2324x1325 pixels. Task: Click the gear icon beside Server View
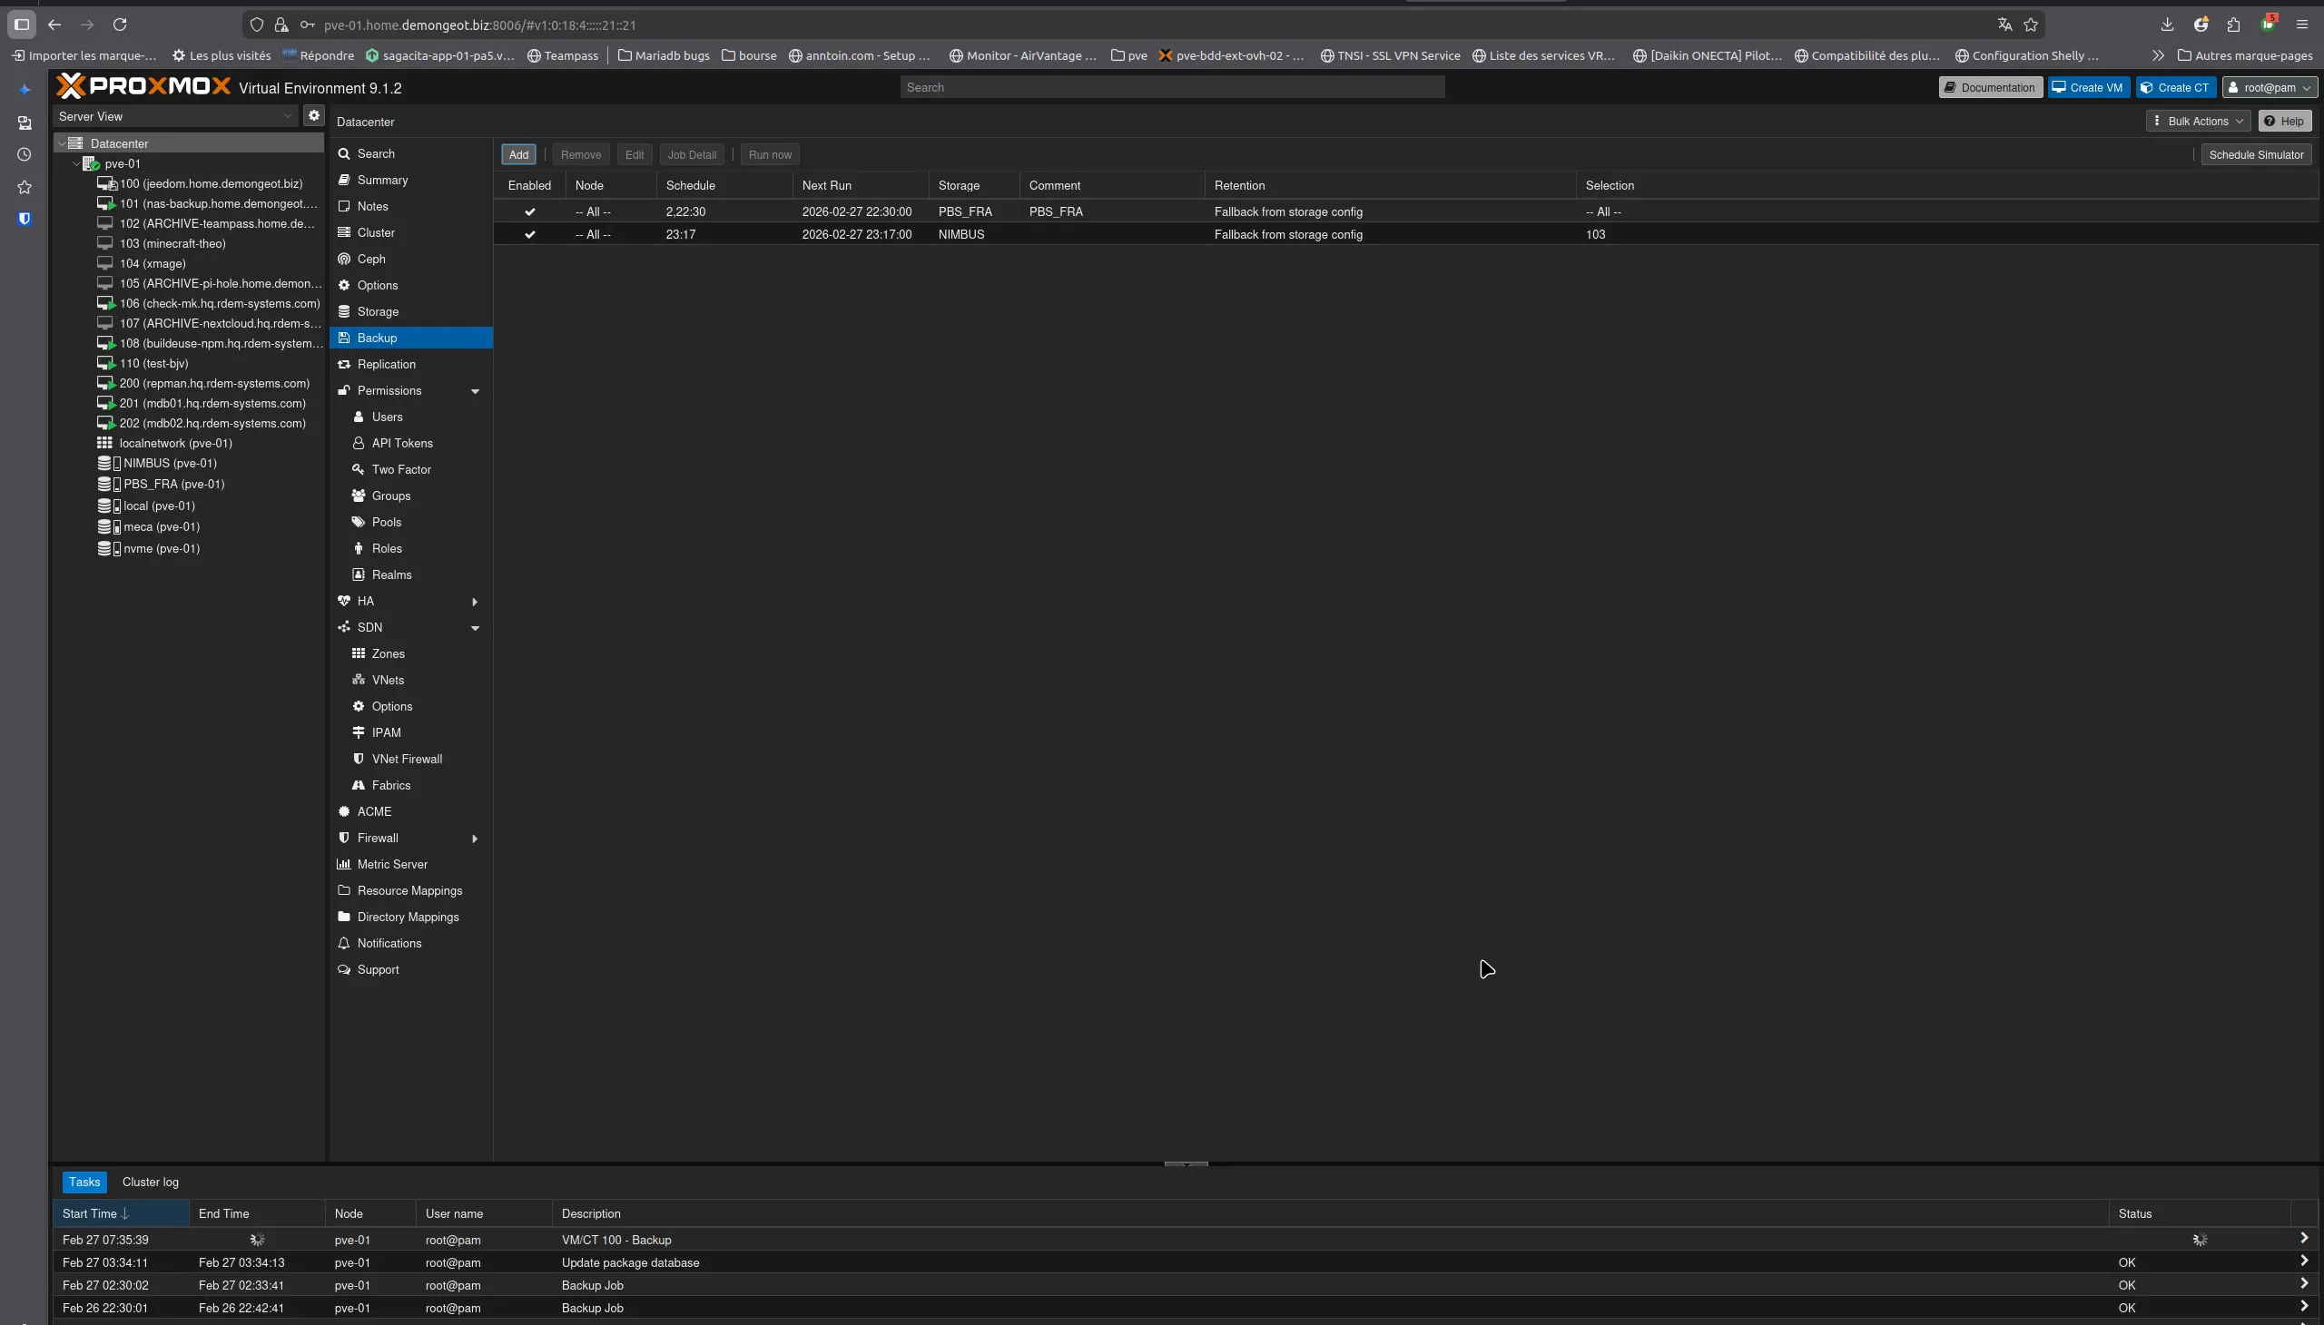click(x=314, y=115)
